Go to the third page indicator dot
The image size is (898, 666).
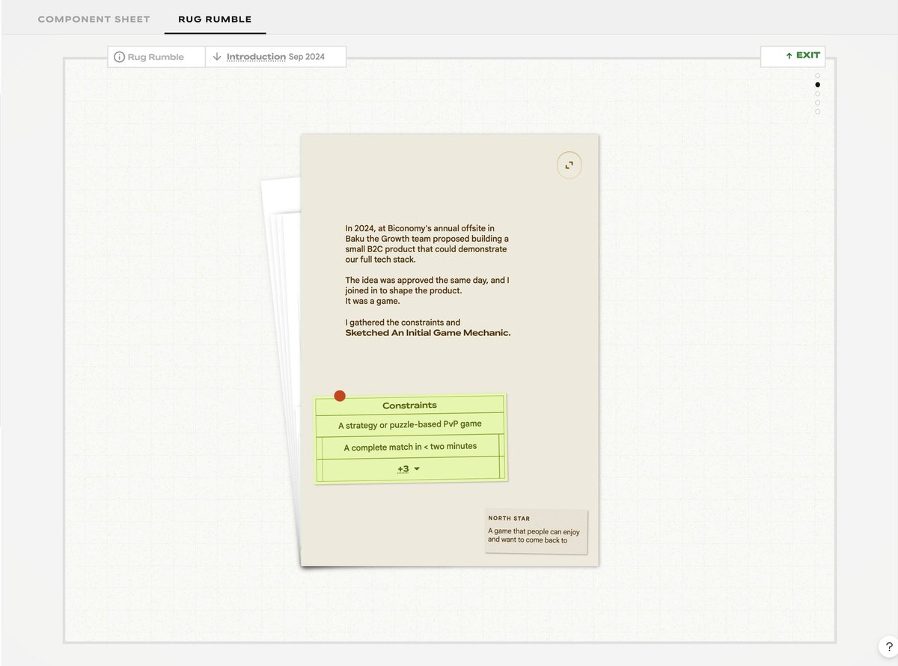click(x=817, y=94)
